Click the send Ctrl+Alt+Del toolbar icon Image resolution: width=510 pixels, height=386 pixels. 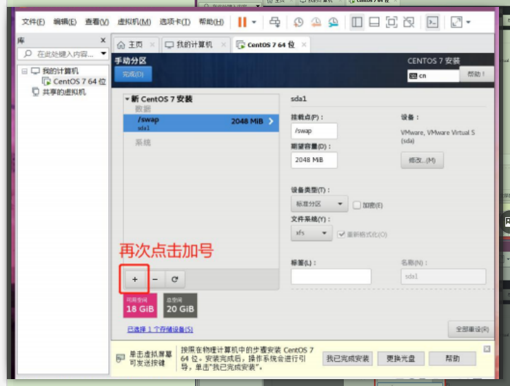point(275,22)
